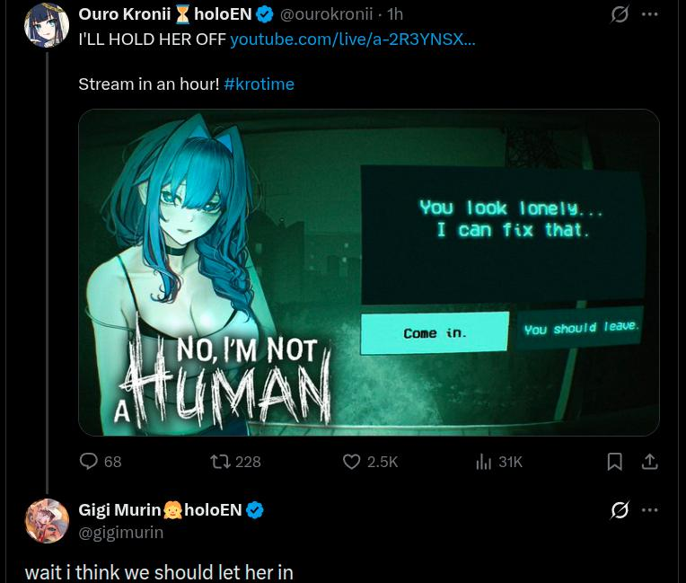Open the No, I'm Not a Human thumbnail
This screenshot has width=686, height=583.
369,272
